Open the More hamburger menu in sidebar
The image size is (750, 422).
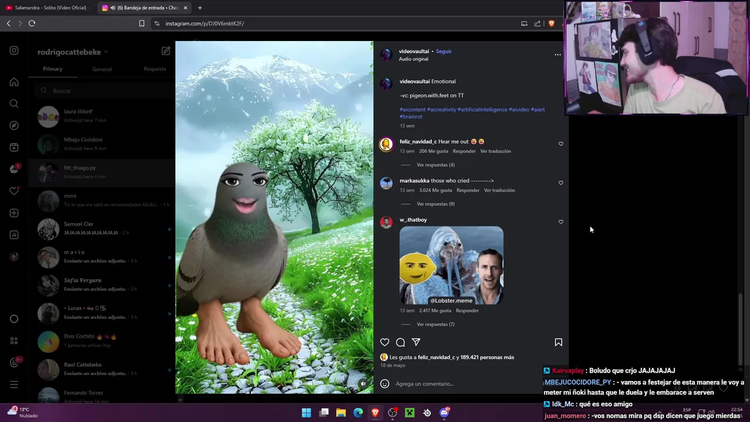tap(14, 384)
